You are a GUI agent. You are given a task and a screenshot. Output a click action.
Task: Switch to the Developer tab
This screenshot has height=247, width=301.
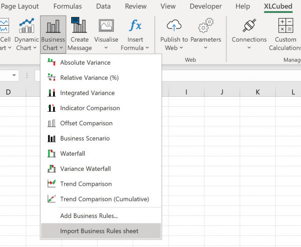point(206,7)
